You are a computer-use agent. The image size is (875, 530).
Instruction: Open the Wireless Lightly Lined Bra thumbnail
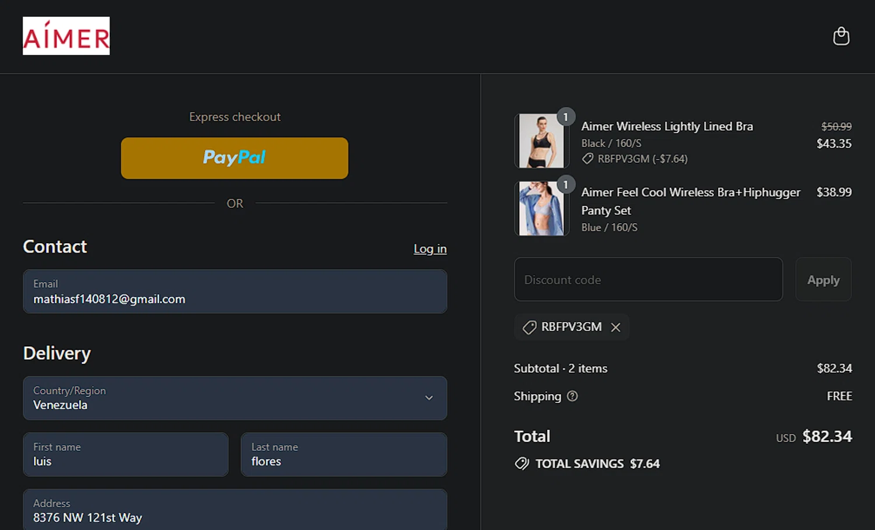pos(541,141)
